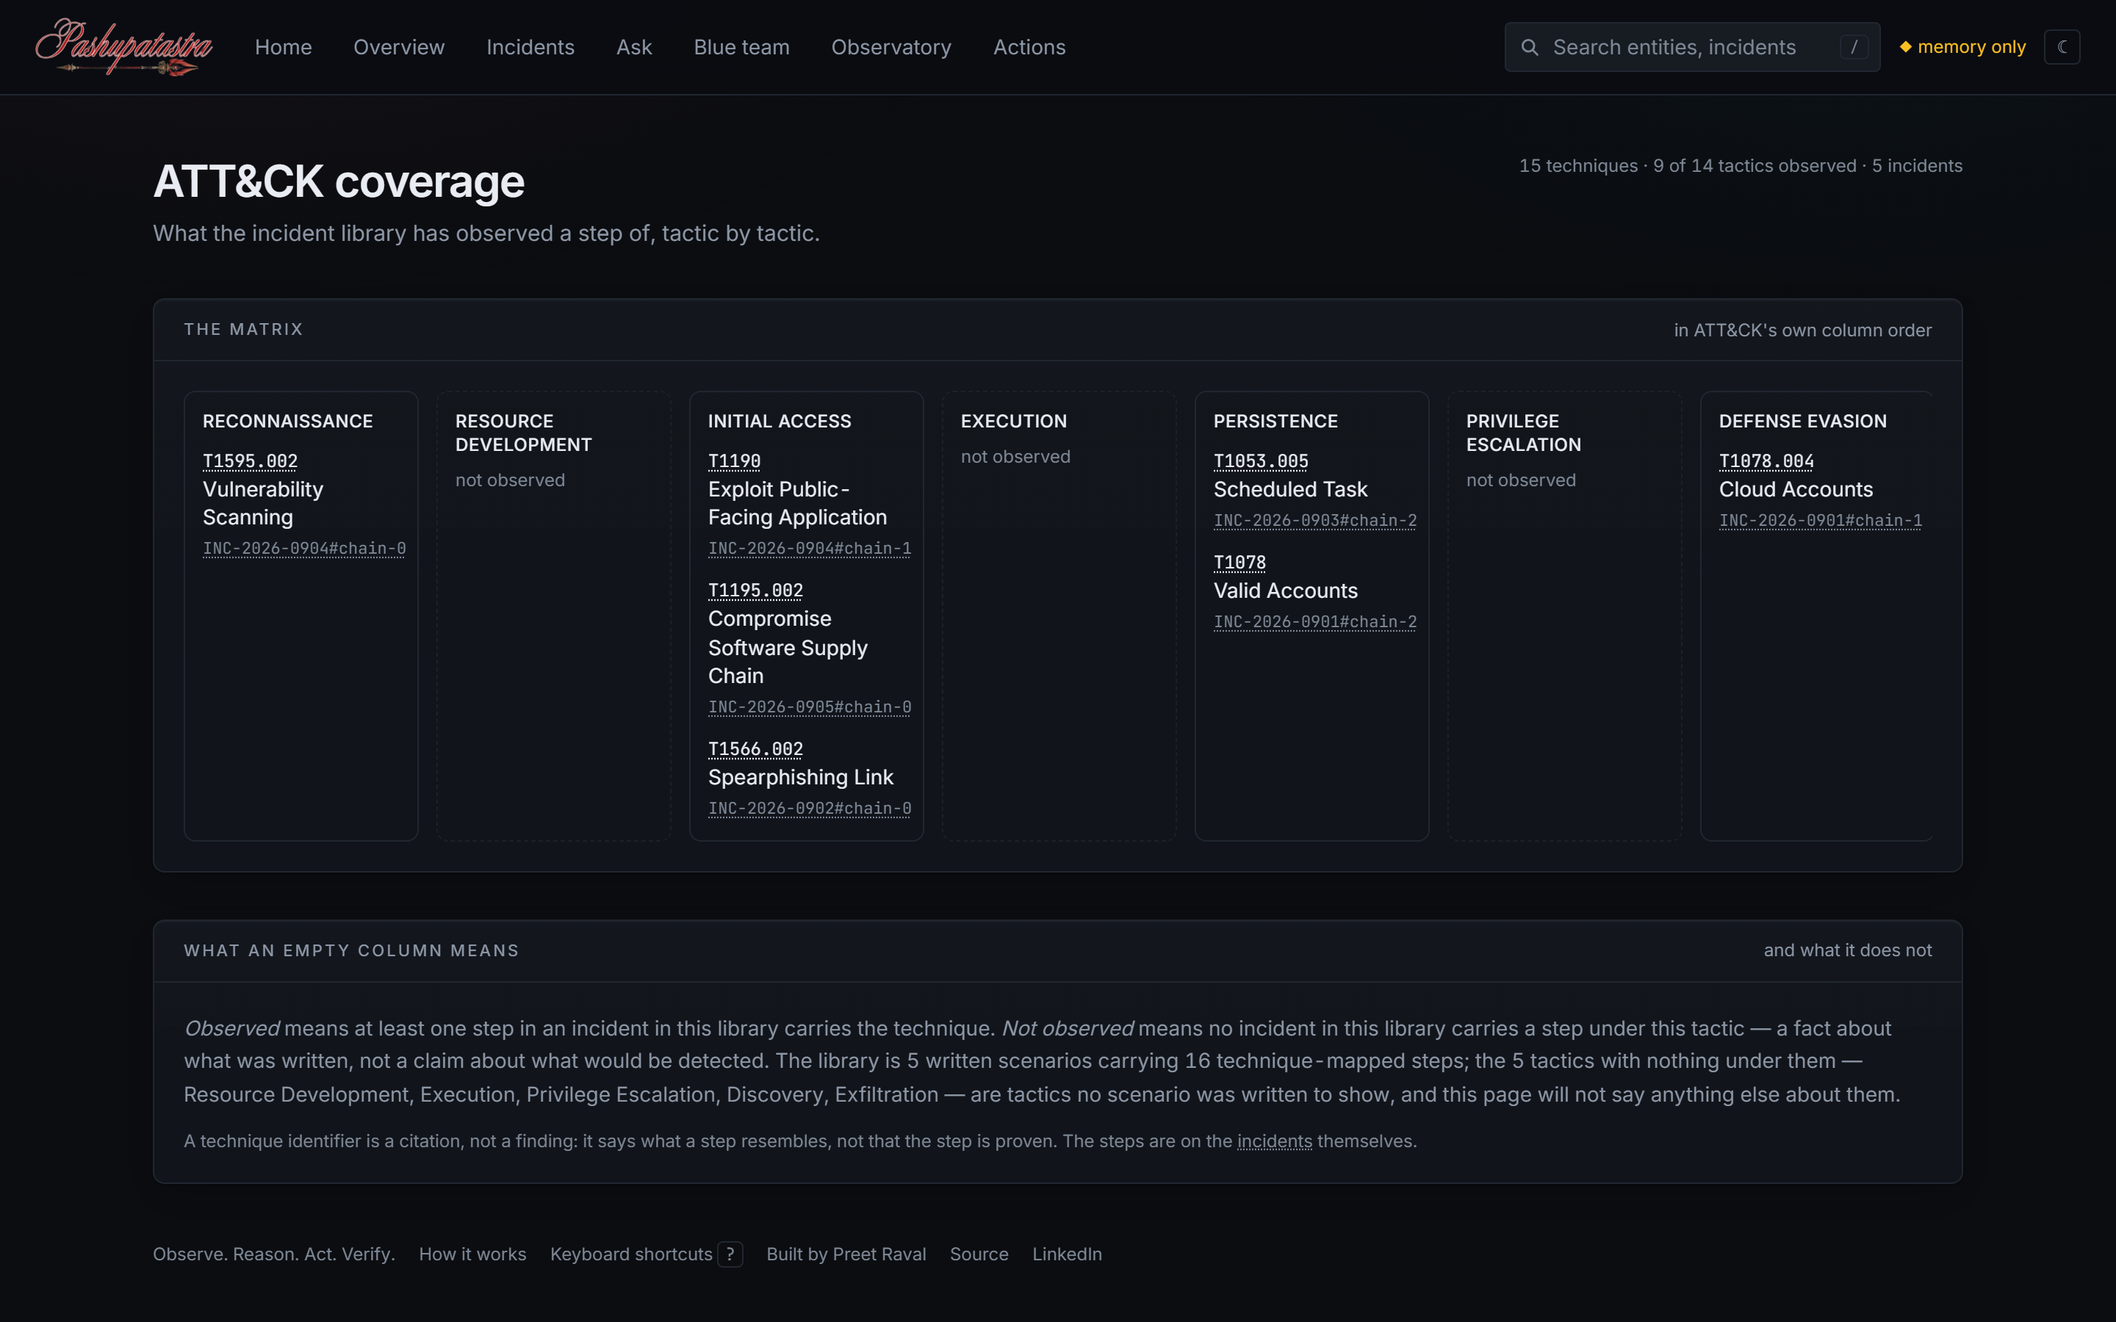Viewport: 2116px width, 1322px height.
Task: Go to Incidents in navigation
Action: pos(530,47)
